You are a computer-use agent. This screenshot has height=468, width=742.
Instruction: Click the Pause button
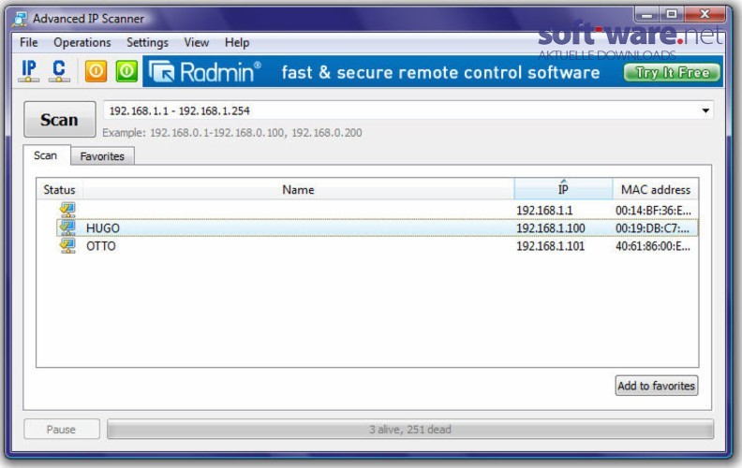coord(62,430)
